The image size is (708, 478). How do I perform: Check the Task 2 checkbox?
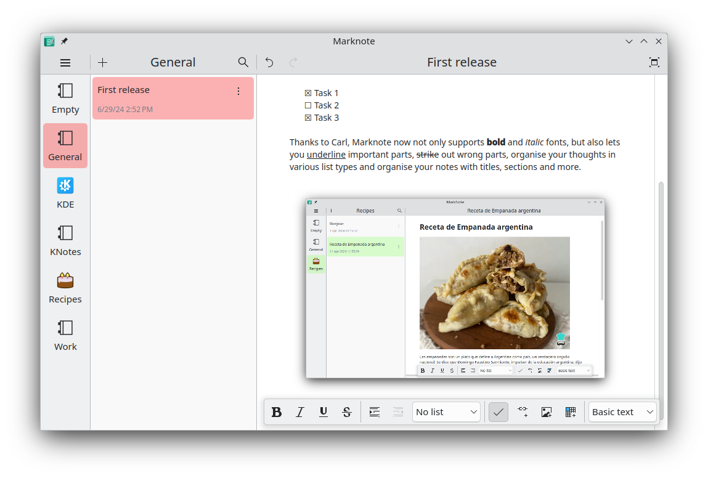[x=308, y=105]
